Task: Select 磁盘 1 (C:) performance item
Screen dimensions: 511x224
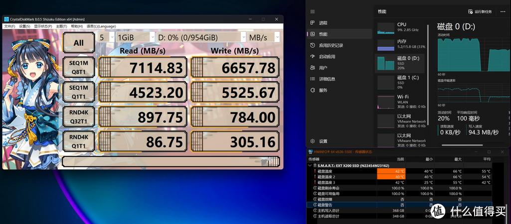Action: (x=402, y=82)
